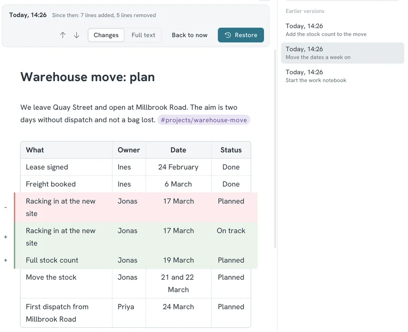Restore this version with the Restore button

tap(240, 35)
